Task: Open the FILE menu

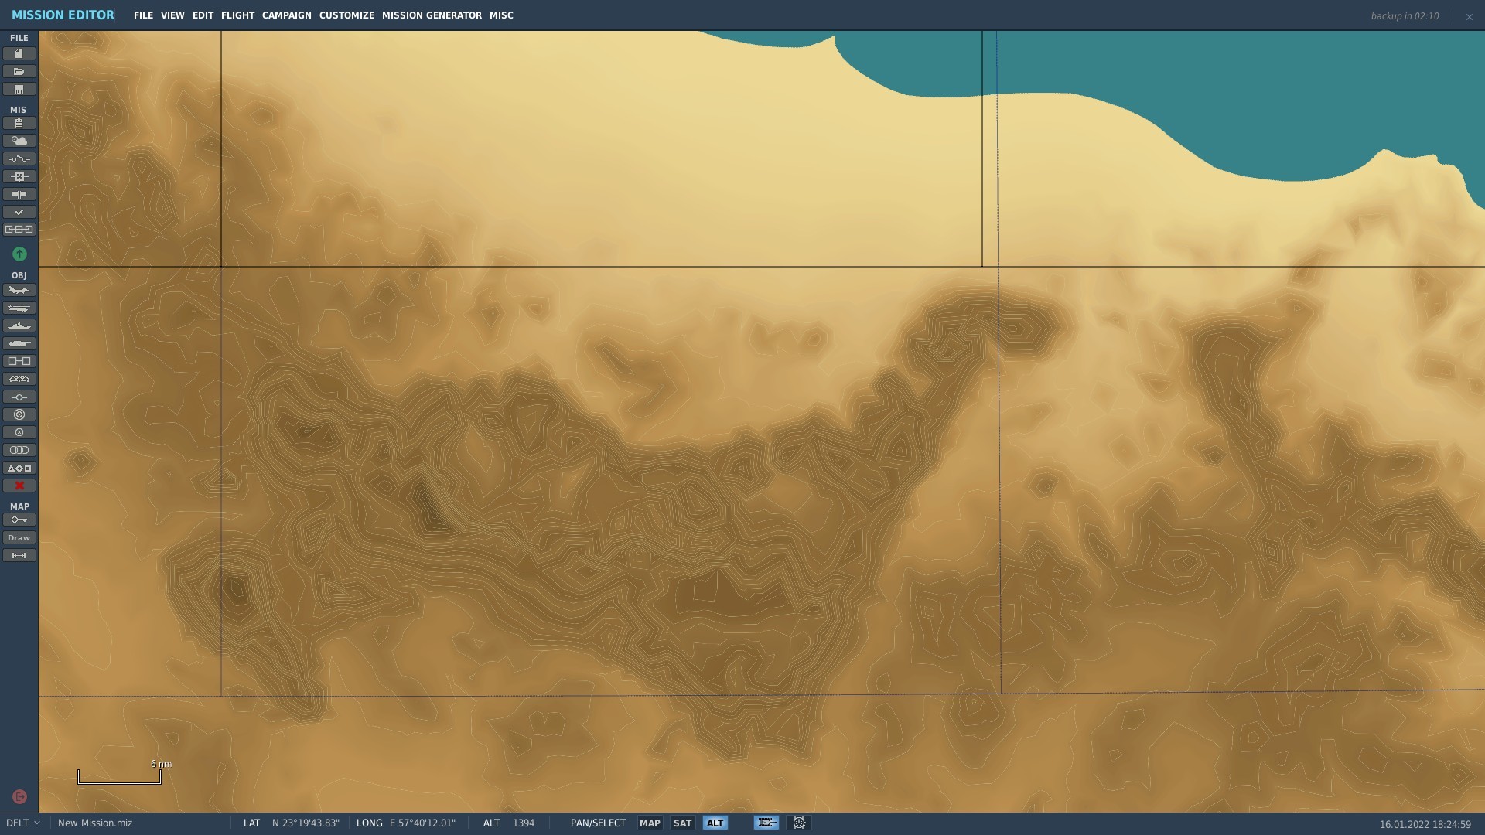Action: click(x=143, y=15)
